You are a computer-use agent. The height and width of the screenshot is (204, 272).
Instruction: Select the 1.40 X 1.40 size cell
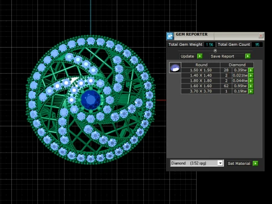pyautogui.click(x=201, y=75)
